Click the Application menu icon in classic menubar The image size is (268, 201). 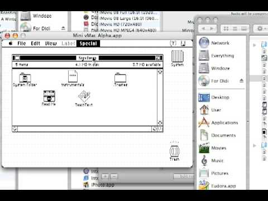pyautogui.click(x=183, y=44)
